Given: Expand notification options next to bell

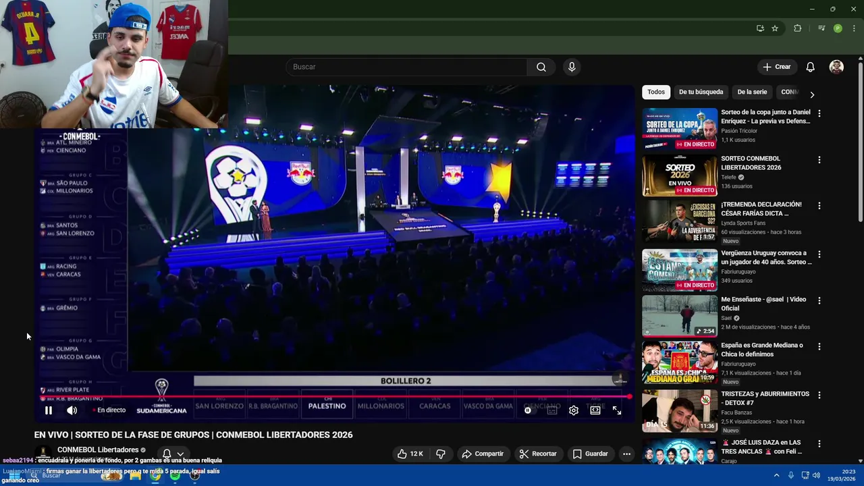Looking at the screenshot, I should [180, 454].
